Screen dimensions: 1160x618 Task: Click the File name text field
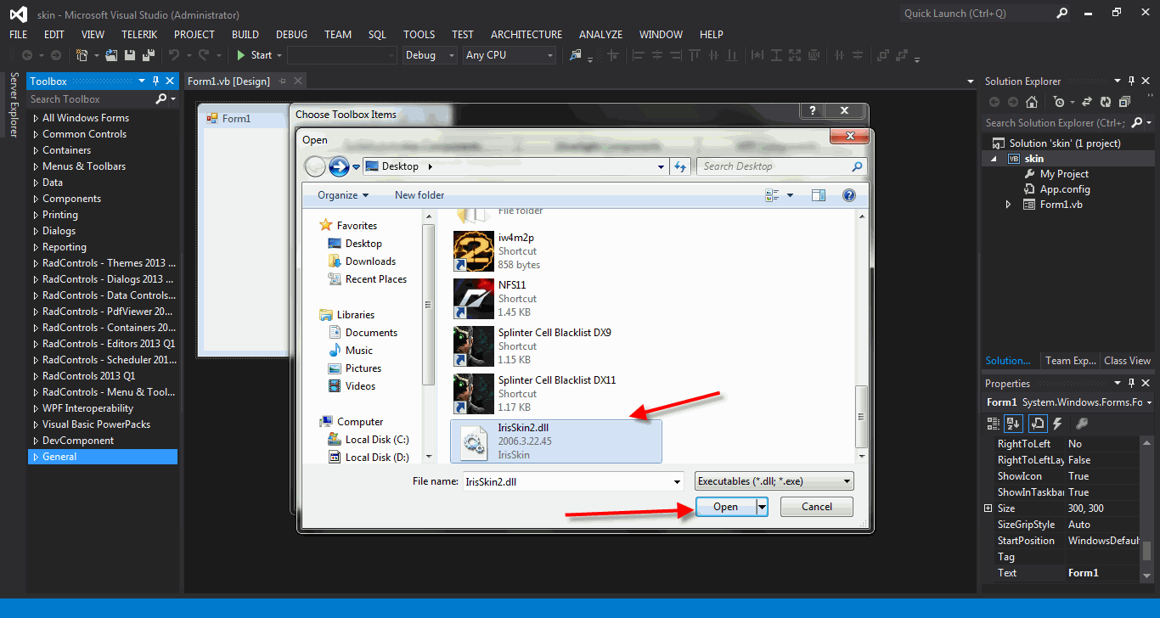point(566,481)
